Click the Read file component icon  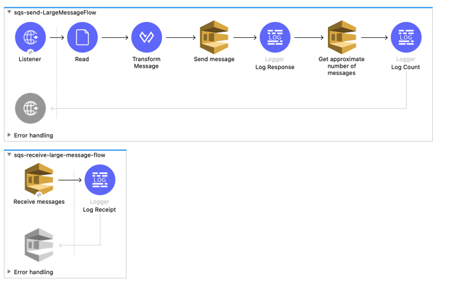[82, 37]
